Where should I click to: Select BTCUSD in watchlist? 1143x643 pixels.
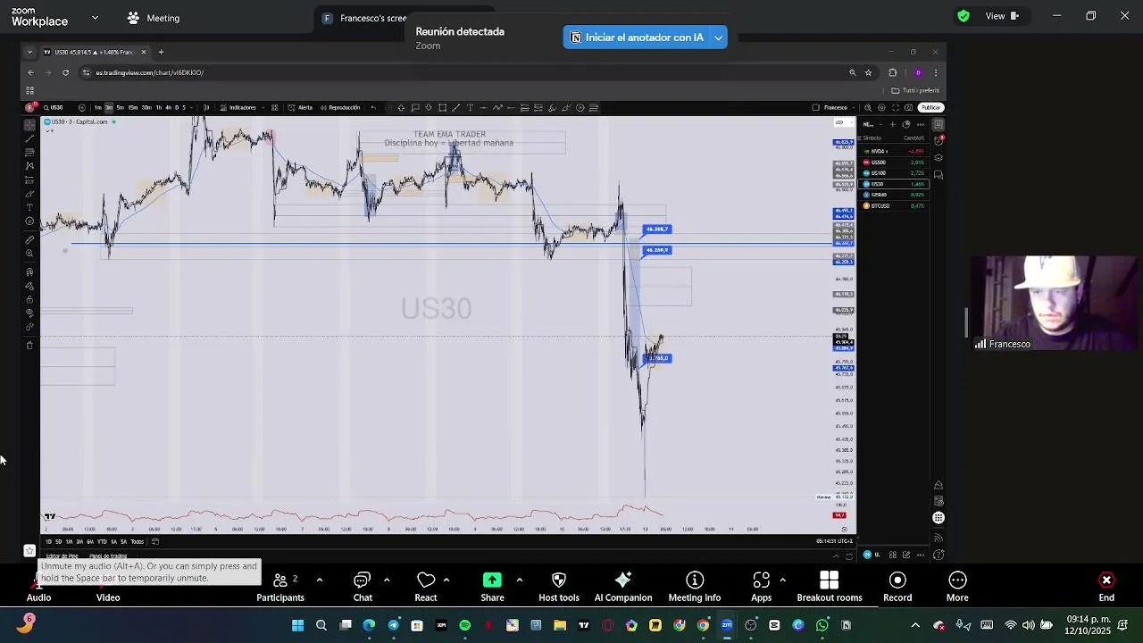pos(893,205)
